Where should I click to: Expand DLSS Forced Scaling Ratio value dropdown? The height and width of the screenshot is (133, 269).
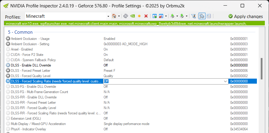click(x=226, y=81)
